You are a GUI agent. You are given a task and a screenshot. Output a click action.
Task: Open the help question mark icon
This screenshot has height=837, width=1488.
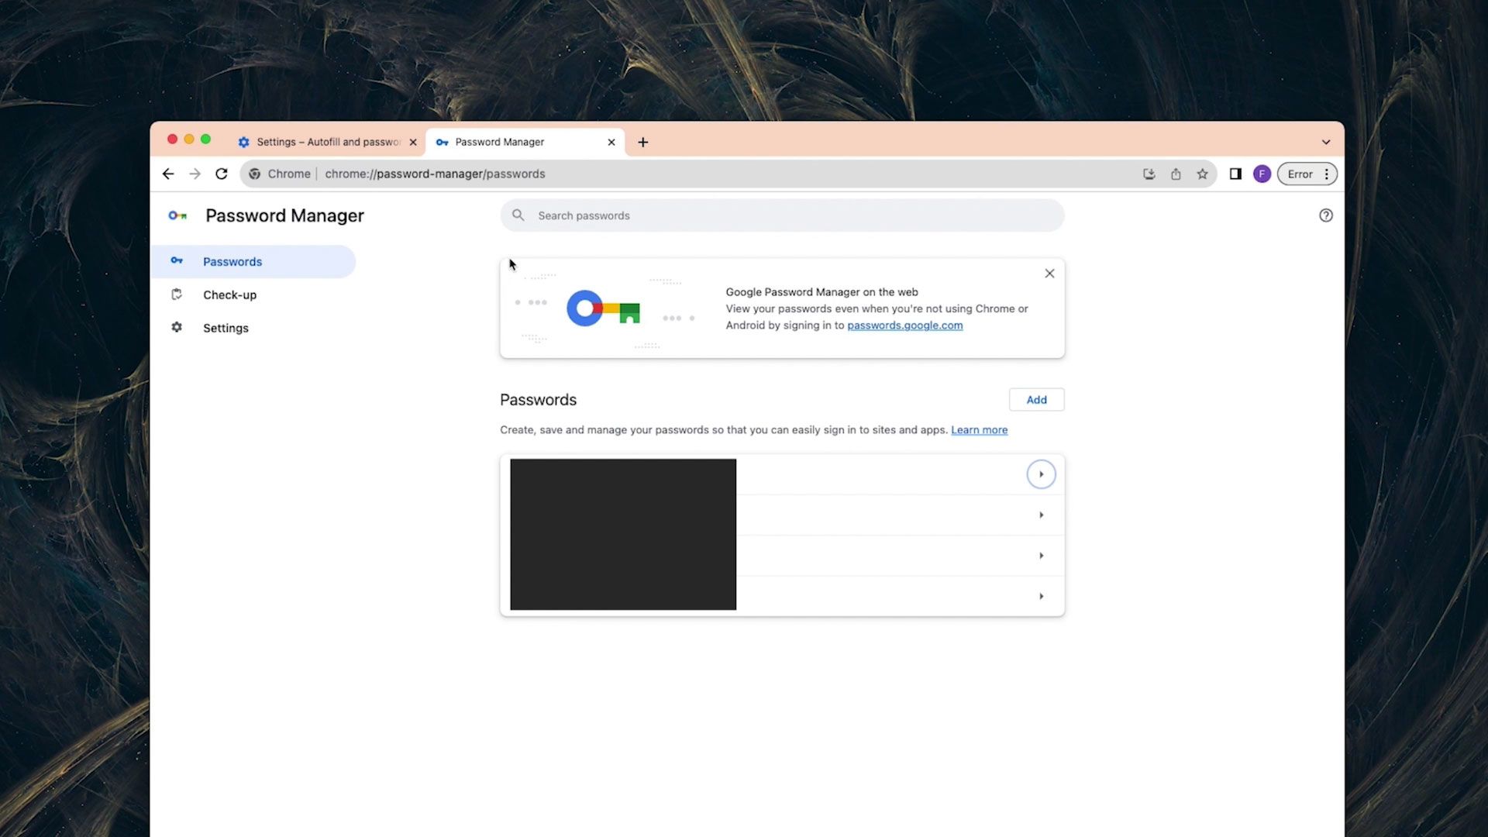[1326, 215]
